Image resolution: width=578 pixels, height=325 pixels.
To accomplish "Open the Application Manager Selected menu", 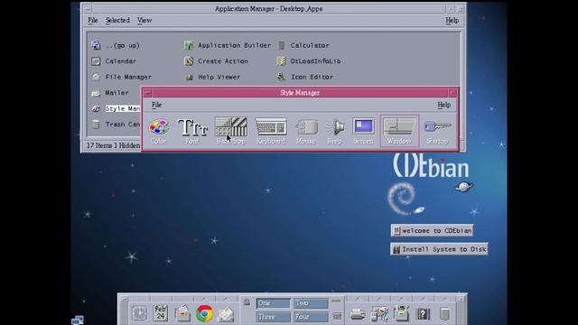I will click(117, 20).
